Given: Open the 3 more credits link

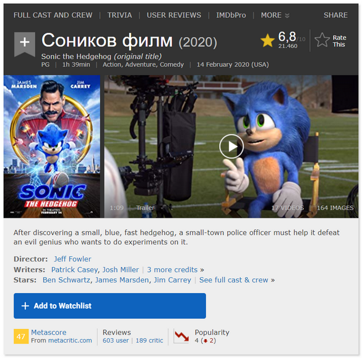Looking at the screenshot, I should pyautogui.click(x=176, y=270).
